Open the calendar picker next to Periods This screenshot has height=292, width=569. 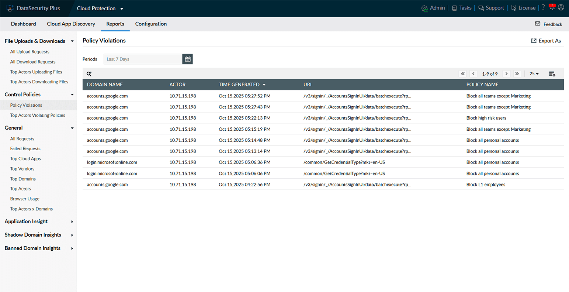[x=187, y=59]
